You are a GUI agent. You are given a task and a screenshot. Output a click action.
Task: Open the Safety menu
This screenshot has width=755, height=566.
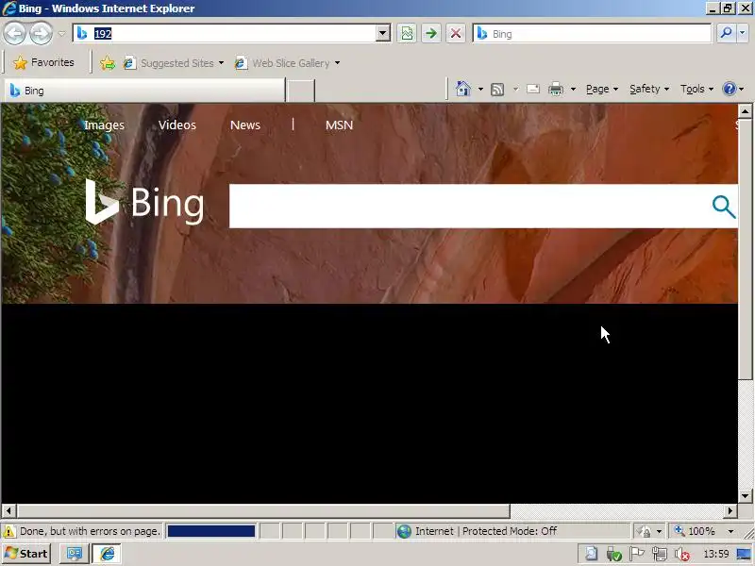click(649, 89)
